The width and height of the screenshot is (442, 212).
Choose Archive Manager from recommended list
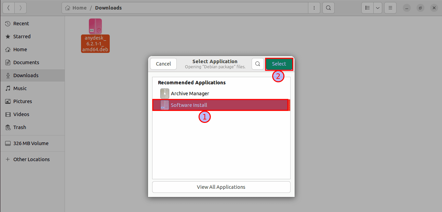221,94
